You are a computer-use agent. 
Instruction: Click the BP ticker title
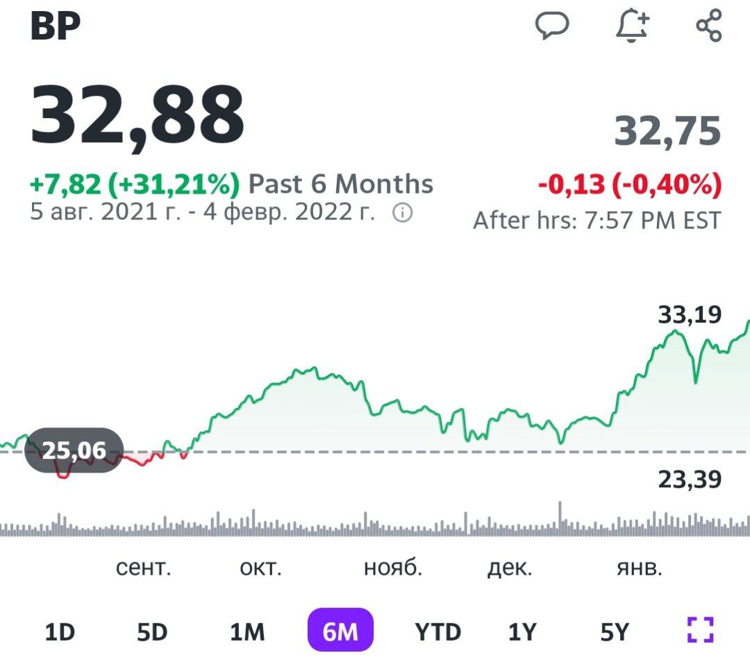tap(56, 26)
